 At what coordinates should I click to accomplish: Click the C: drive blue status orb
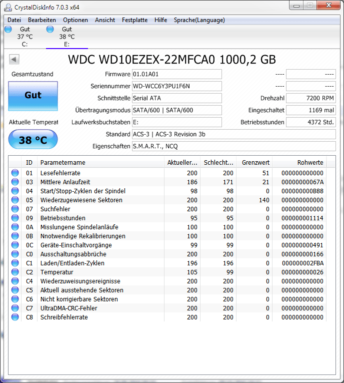8,29
